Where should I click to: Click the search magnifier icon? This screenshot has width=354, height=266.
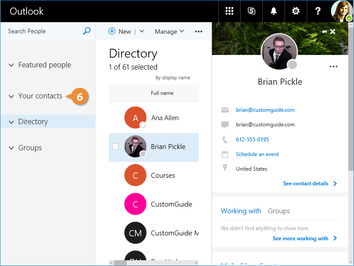(x=87, y=31)
